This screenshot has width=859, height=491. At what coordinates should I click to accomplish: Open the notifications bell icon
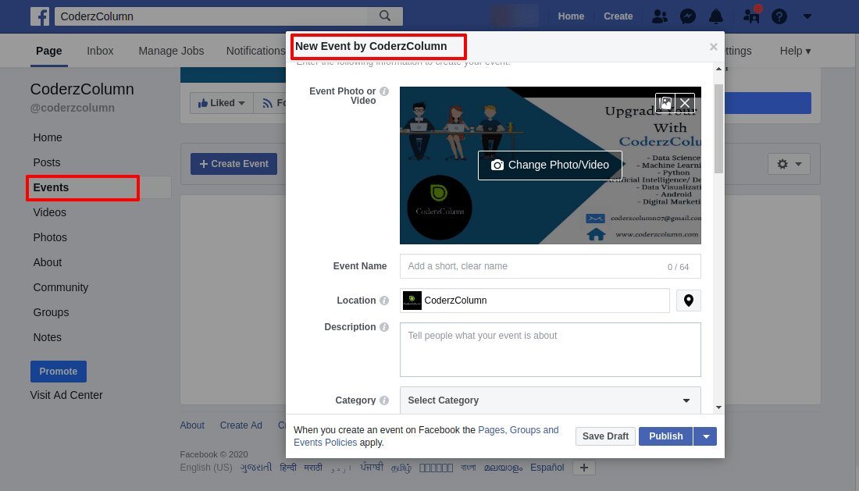coord(715,16)
